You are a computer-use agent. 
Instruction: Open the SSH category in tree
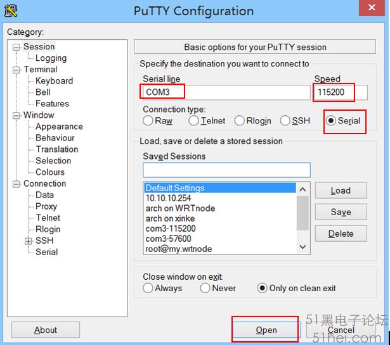click(44, 241)
